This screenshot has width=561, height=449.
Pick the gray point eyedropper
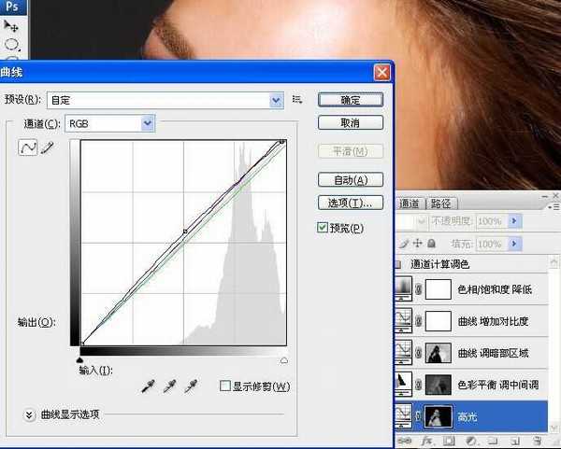click(169, 385)
